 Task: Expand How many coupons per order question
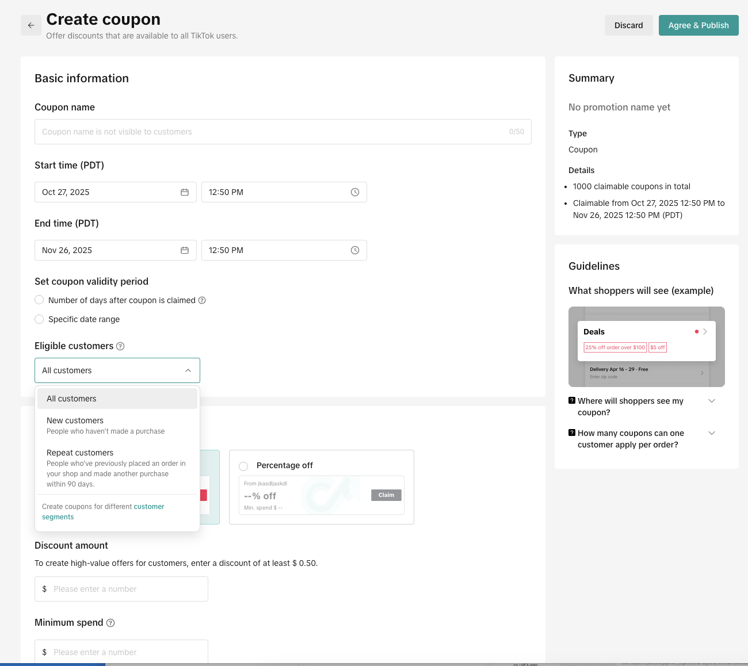[711, 433]
